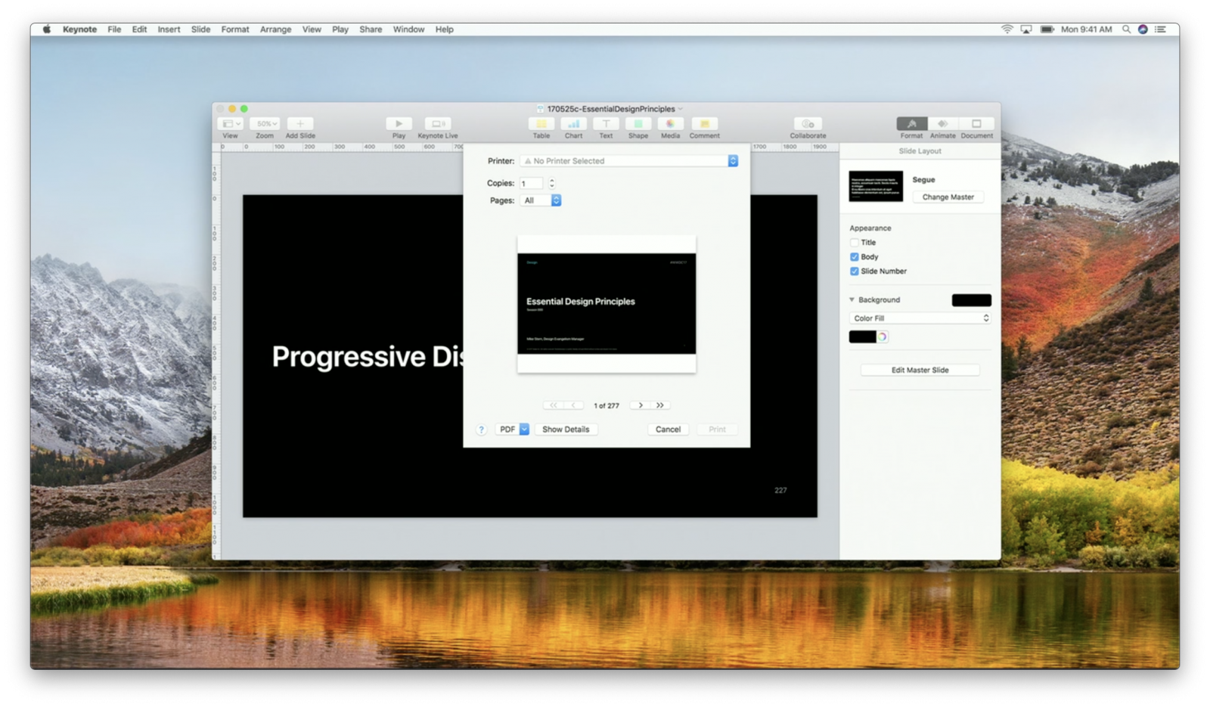The height and width of the screenshot is (707, 1210).
Task: Uncheck the Slide Number checkbox
Action: point(855,271)
